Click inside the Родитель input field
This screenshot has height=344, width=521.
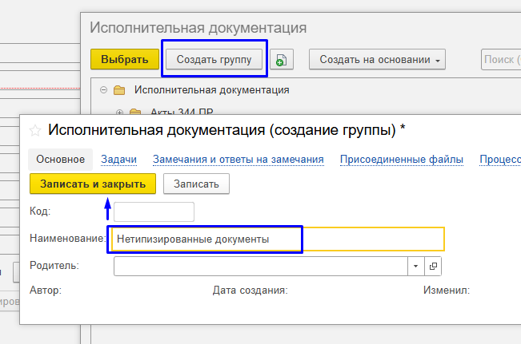coord(260,266)
